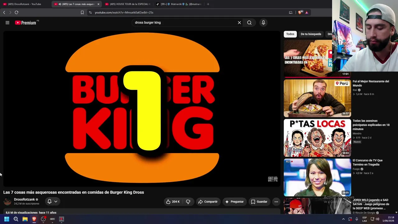This screenshot has width=398, height=224.
Task: Open Brave Rewards triangle icon
Action: point(307,12)
